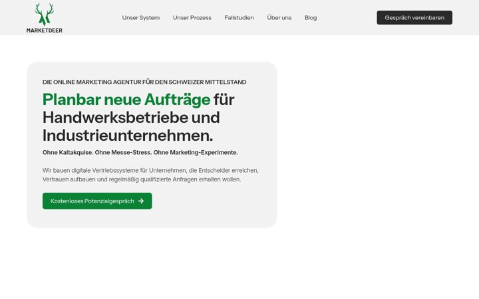Visit the Blog link in navigation
This screenshot has width=479, height=299.
tap(311, 18)
